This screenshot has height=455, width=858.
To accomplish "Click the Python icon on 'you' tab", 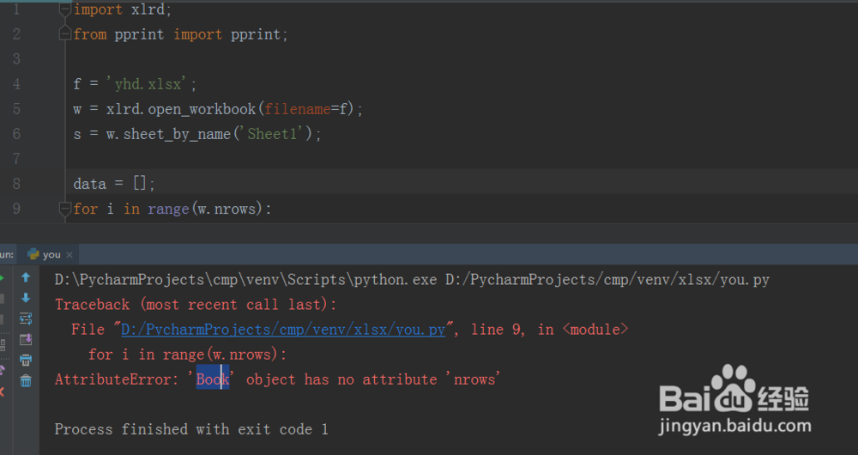I will click(x=33, y=255).
